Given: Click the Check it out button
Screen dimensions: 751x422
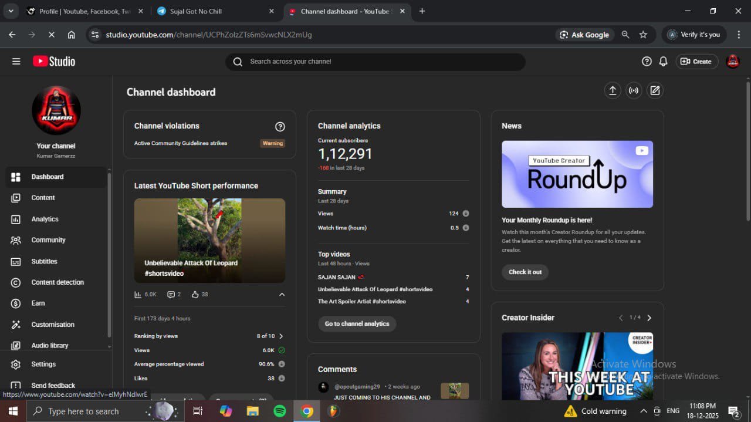Looking at the screenshot, I should [525, 272].
